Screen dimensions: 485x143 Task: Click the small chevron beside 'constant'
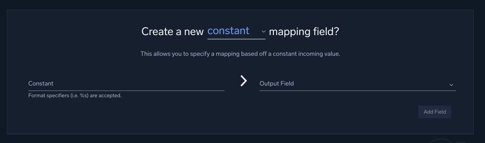click(264, 32)
